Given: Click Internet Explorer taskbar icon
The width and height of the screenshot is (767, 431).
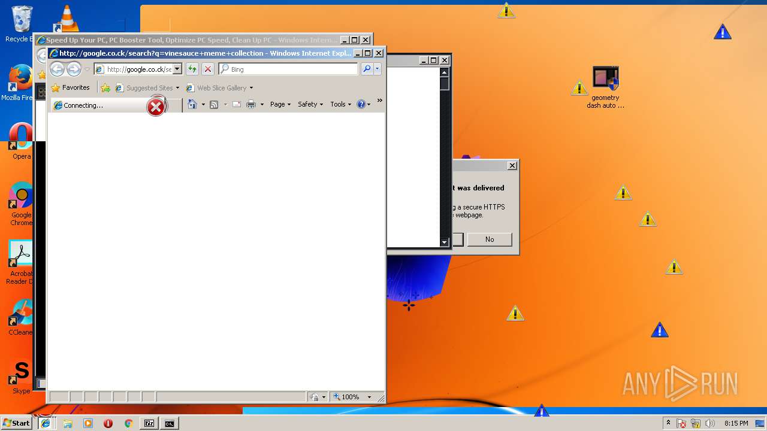Looking at the screenshot, I should (x=46, y=423).
